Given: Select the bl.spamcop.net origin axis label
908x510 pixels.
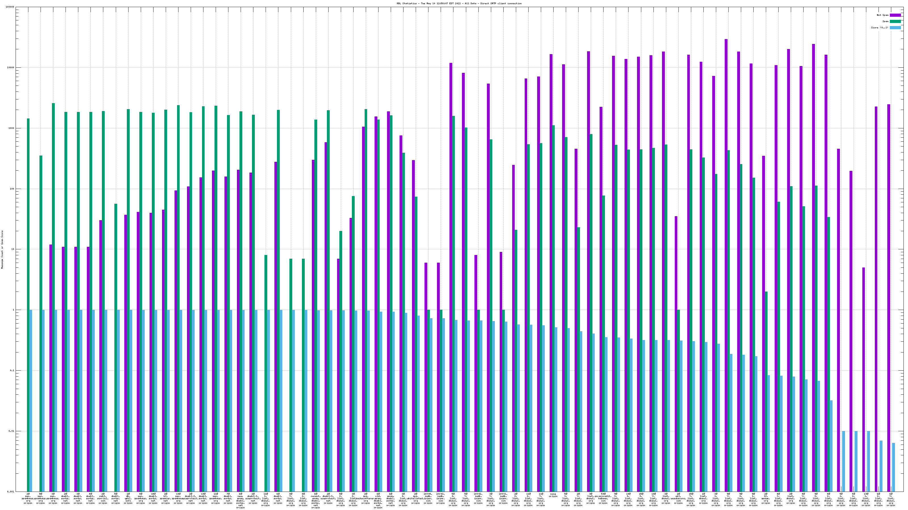Looking at the screenshot, I should [165, 498].
